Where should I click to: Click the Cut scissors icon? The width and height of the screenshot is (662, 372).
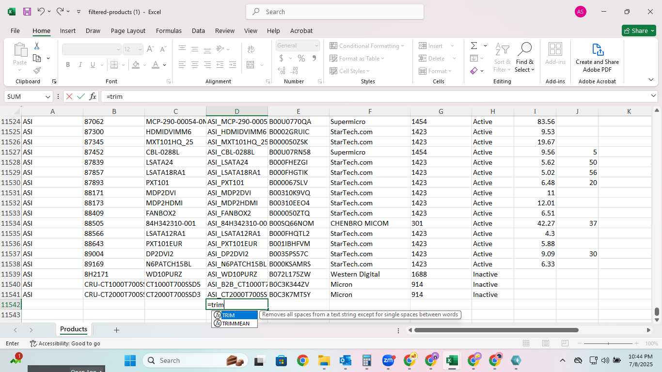[37, 46]
